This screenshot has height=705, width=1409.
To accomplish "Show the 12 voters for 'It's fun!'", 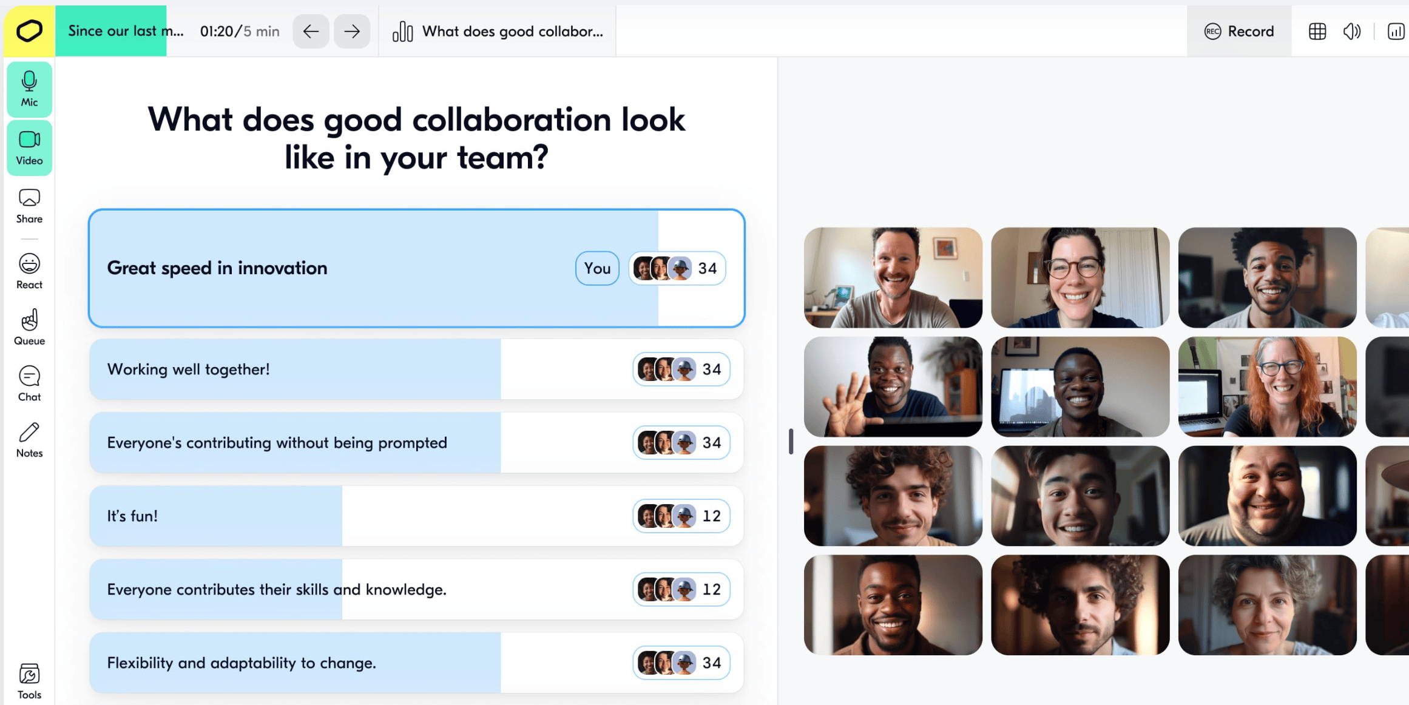I will [x=681, y=516].
